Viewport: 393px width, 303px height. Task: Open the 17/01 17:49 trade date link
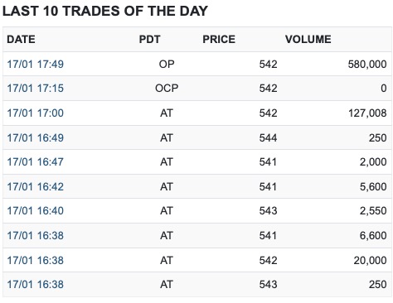coord(36,65)
